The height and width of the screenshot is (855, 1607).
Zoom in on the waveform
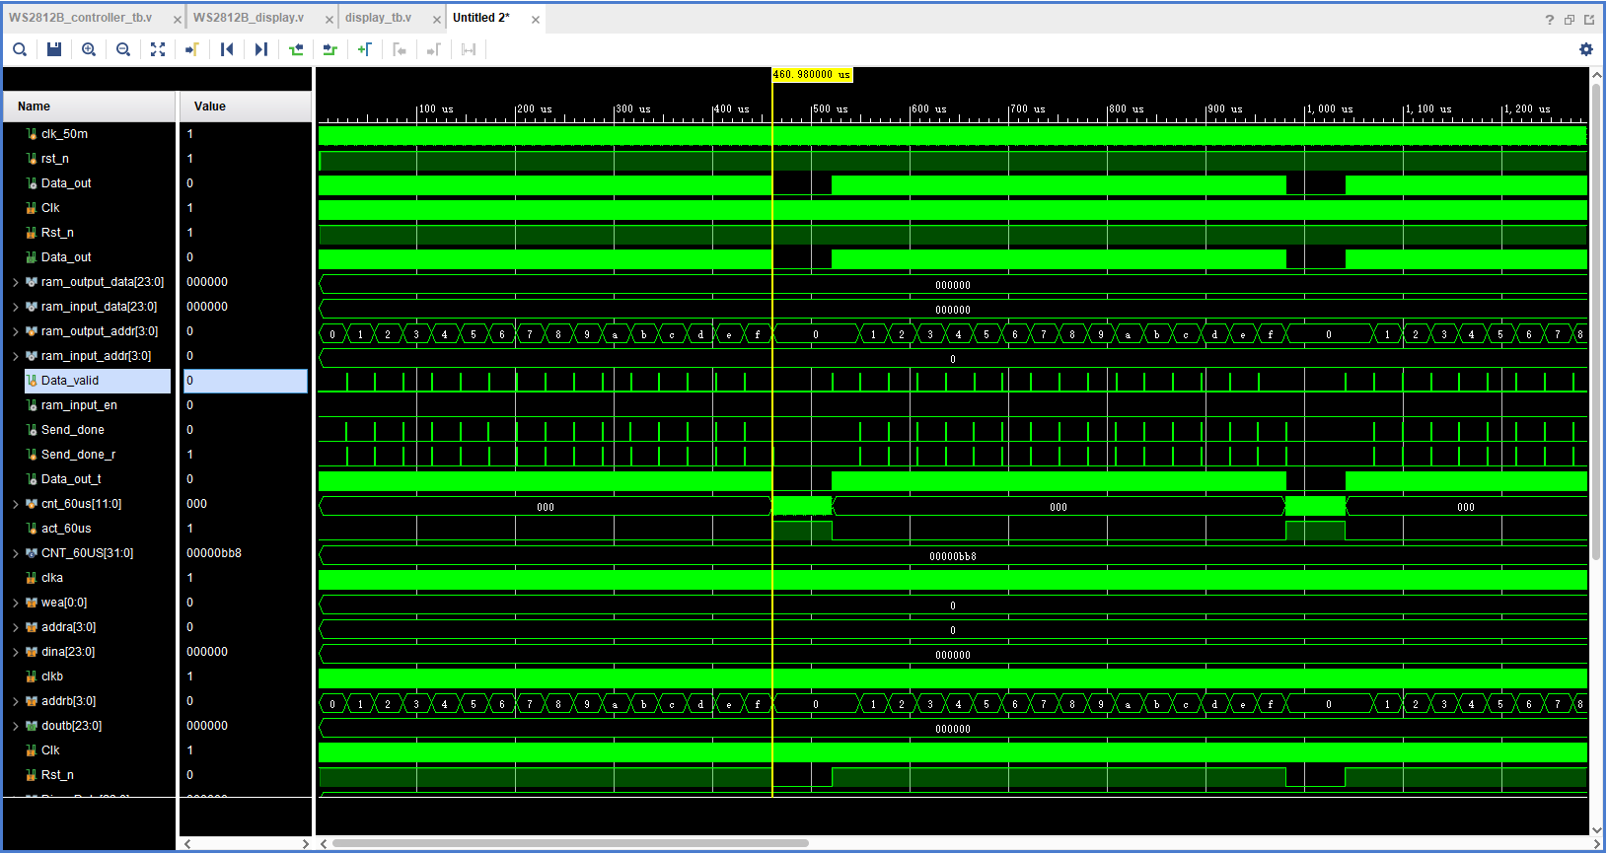(89, 49)
